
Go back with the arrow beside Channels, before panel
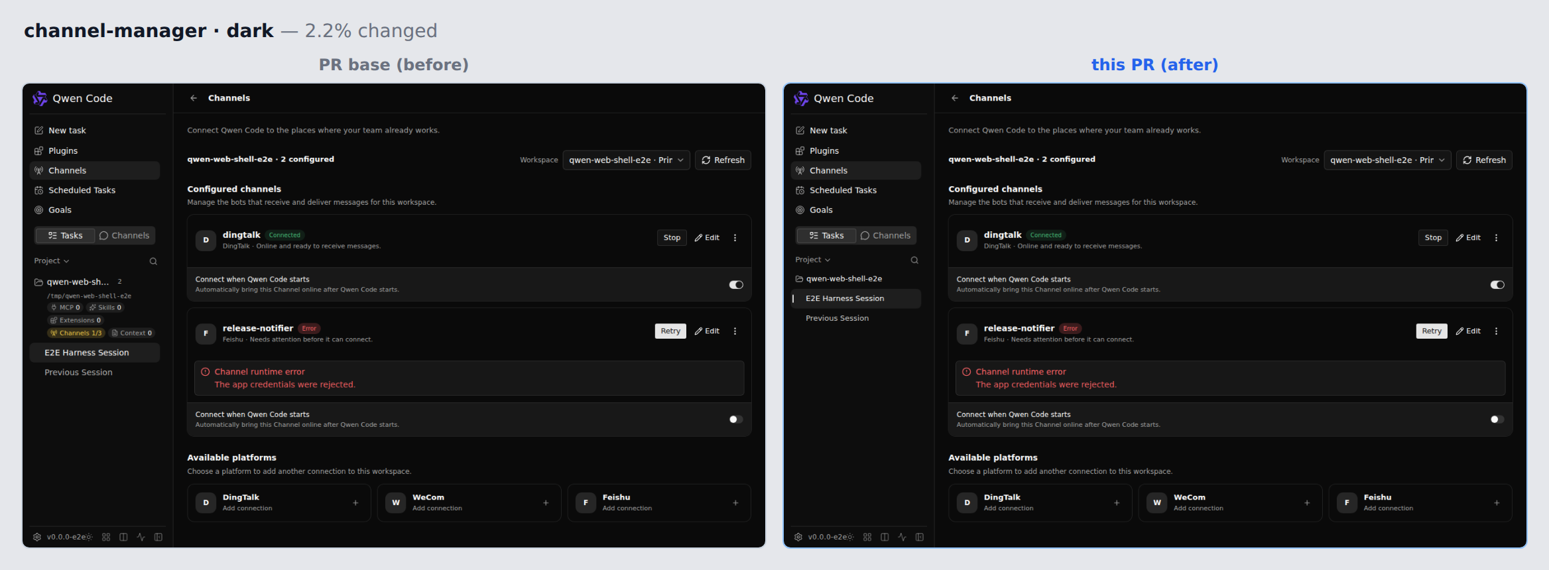194,98
